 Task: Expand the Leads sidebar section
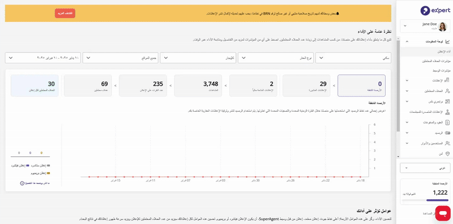[x=407, y=91]
